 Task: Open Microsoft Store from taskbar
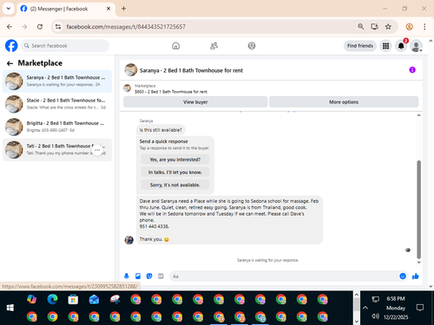pyautogui.click(x=73, y=299)
